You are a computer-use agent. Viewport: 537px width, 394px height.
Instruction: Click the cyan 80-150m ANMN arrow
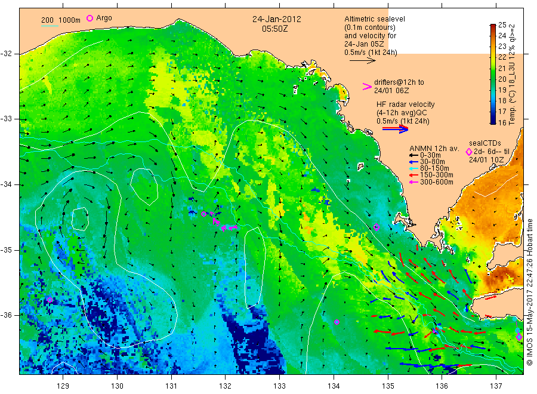pos(414,168)
